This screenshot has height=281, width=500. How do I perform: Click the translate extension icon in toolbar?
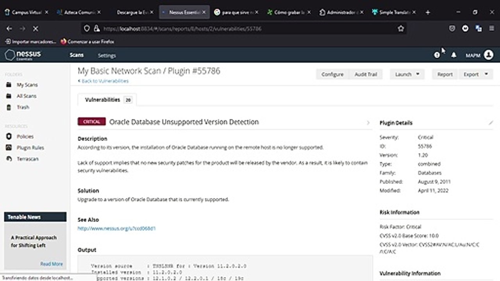[x=479, y=28]
